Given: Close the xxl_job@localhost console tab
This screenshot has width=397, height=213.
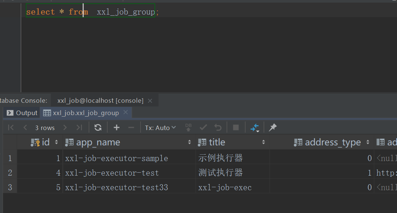Looking at the screenshot, I should 150,101.
